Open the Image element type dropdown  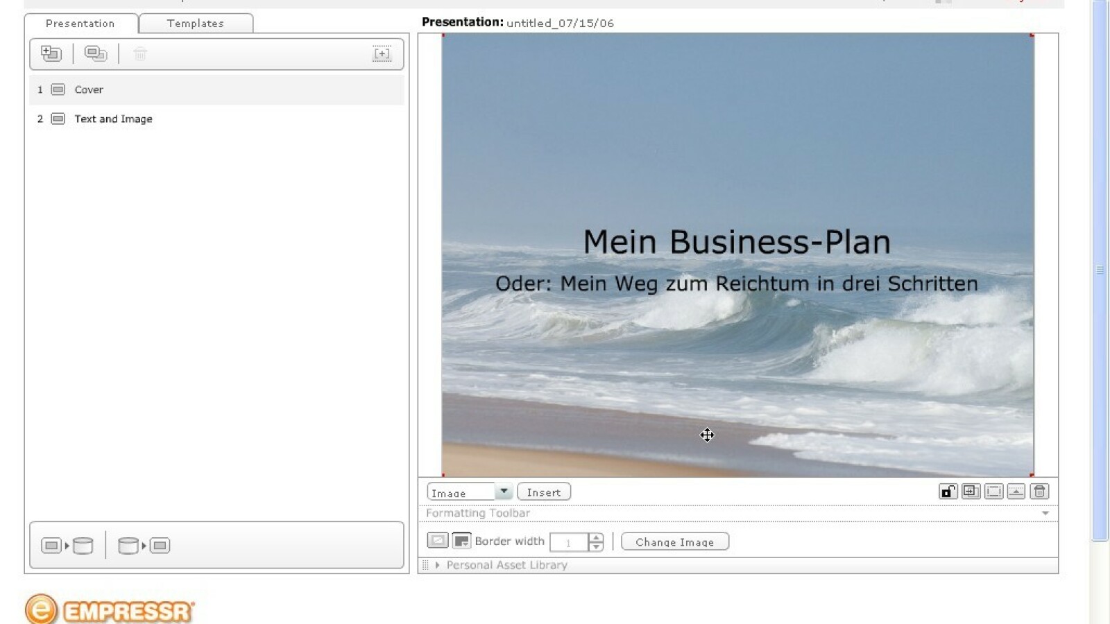click(x=504, y=492)
